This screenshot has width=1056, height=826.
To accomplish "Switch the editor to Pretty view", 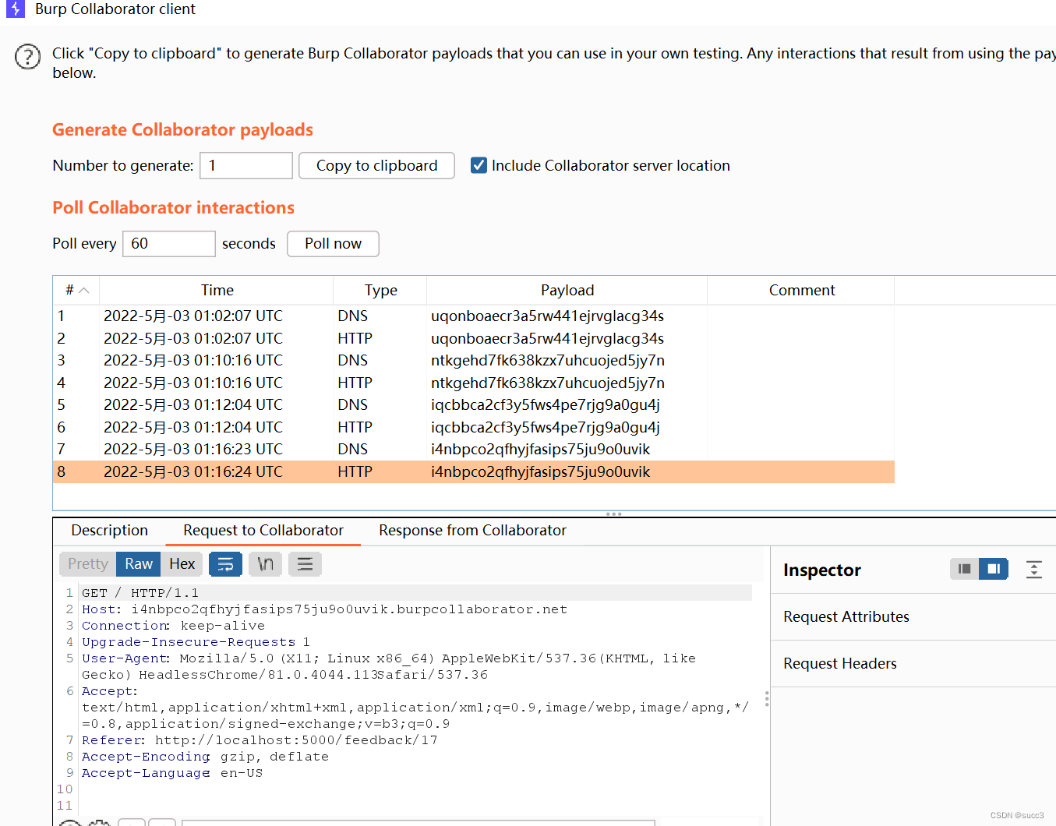I will 88,564.
